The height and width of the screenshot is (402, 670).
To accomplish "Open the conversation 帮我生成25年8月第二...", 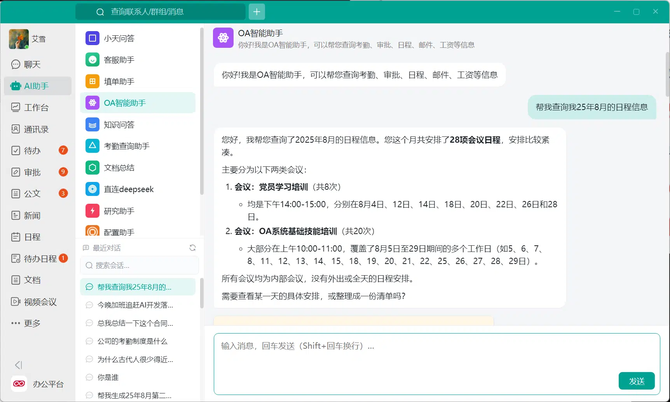I will (138, 395).
